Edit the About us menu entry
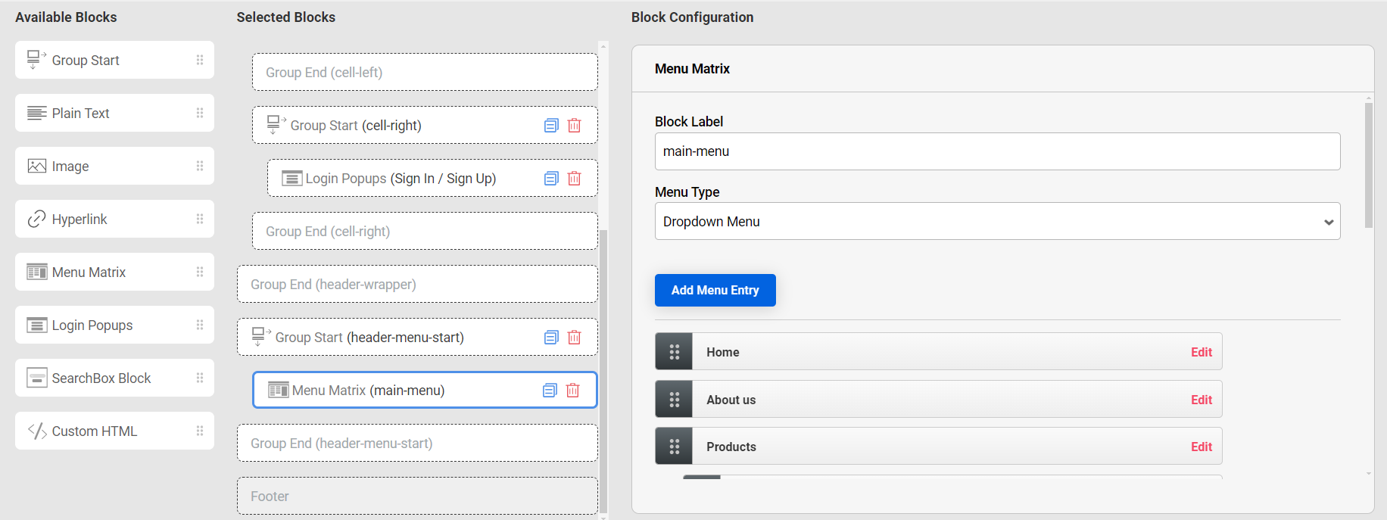 [1201, 400]
